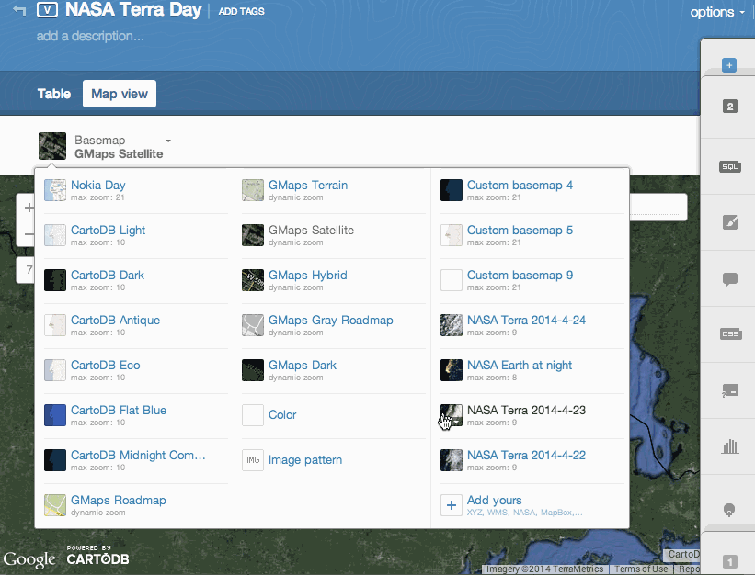
Task: Click the ADD TAGS link
Action: 241,12
